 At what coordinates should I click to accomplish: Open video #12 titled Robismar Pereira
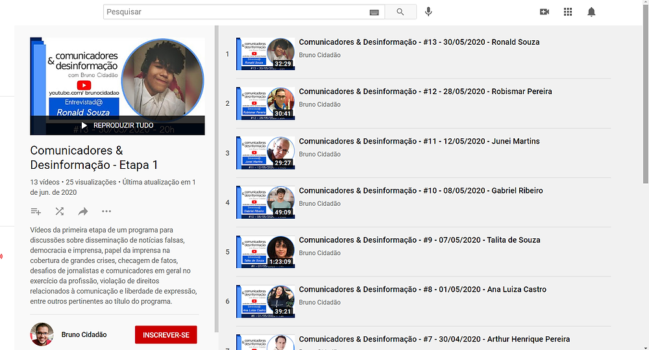tap(425, 92)
